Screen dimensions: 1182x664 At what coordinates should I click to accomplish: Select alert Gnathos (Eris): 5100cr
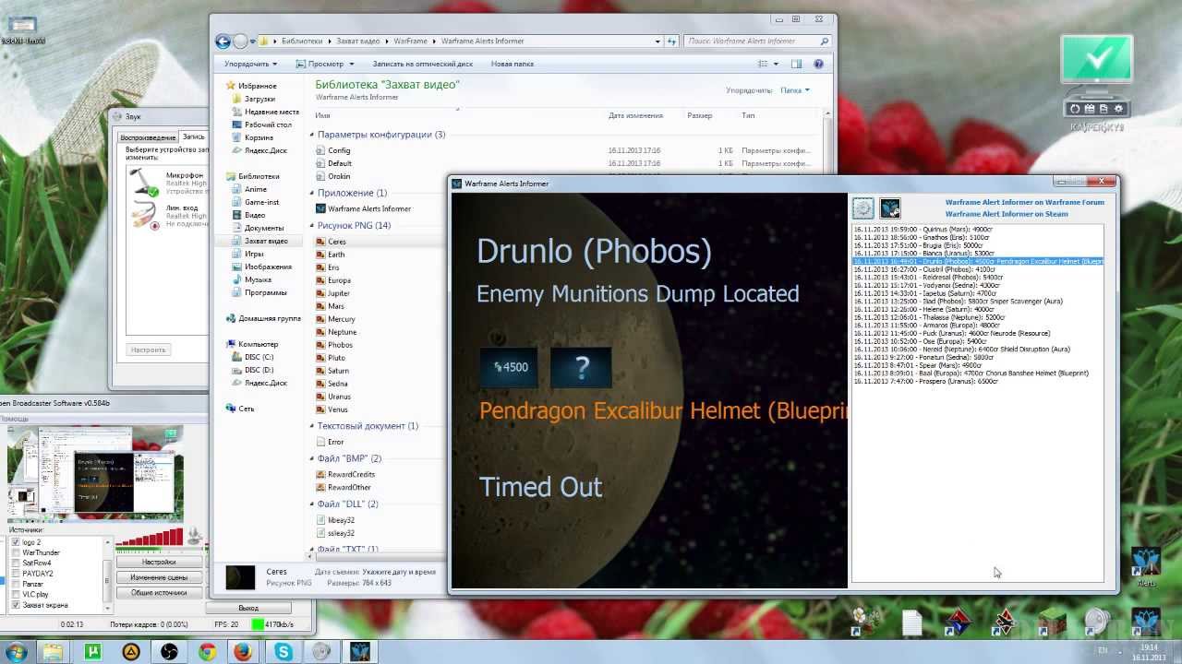click(x=921, y=237)
